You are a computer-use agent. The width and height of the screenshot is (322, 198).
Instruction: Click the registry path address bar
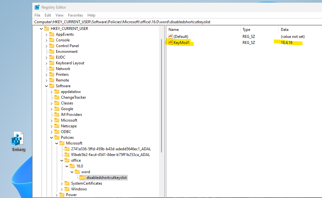pyautogui.click(x=176, y=22)
